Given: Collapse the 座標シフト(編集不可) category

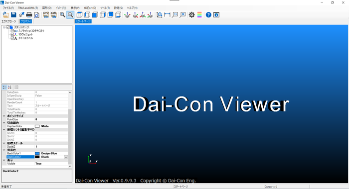Looking at the screenshot, I should coord(4,129).
